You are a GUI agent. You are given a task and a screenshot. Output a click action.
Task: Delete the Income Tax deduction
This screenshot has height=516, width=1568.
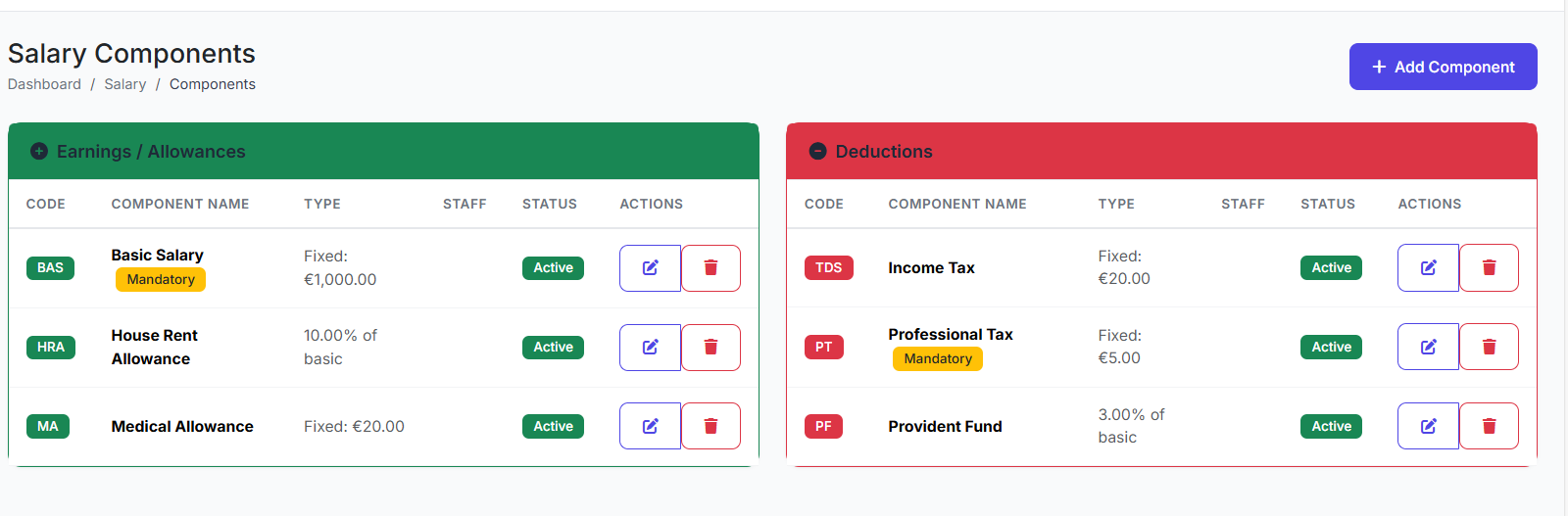1489,267
